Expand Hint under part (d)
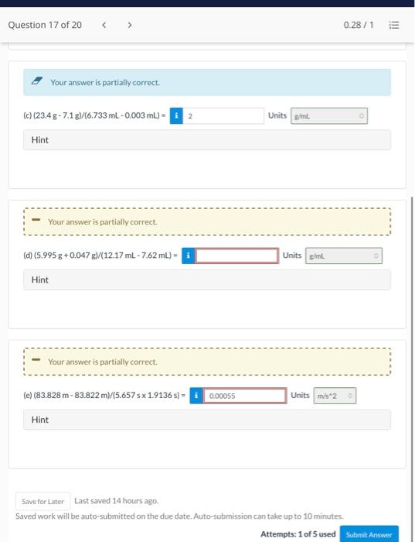Viewport: 415px width, 542px height. 207,280
